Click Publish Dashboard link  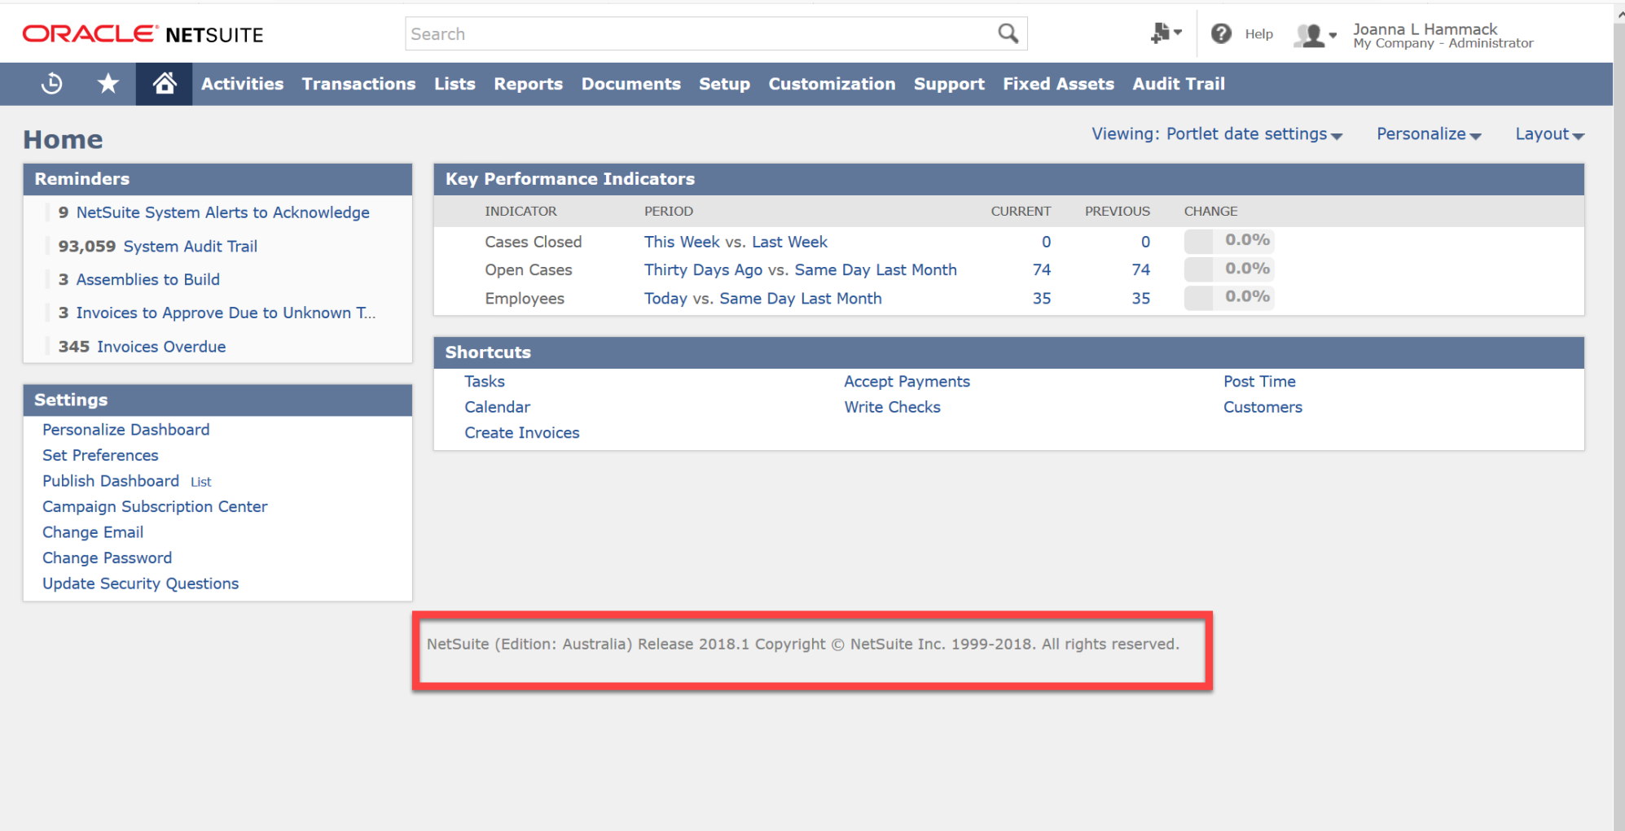[111, 481]
